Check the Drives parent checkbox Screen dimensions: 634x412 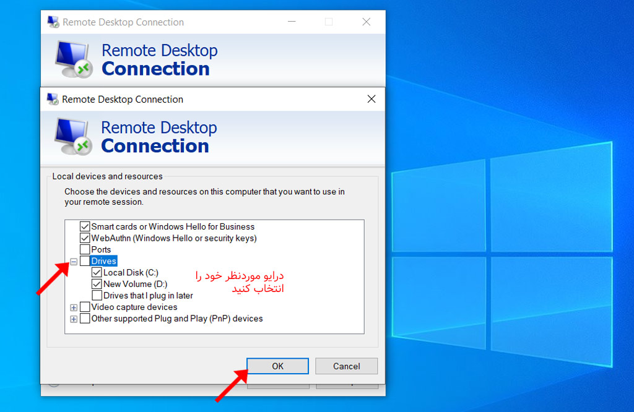(84, 261)
